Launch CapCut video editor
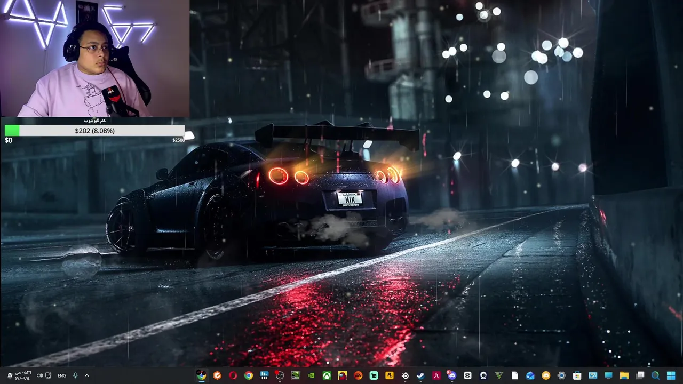 [x=468, y=375]
